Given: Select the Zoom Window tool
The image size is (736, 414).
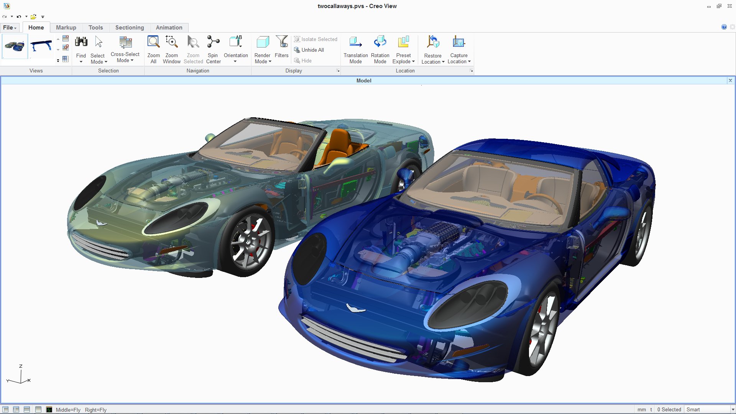Looking at the screenshot, I should 171,42.
